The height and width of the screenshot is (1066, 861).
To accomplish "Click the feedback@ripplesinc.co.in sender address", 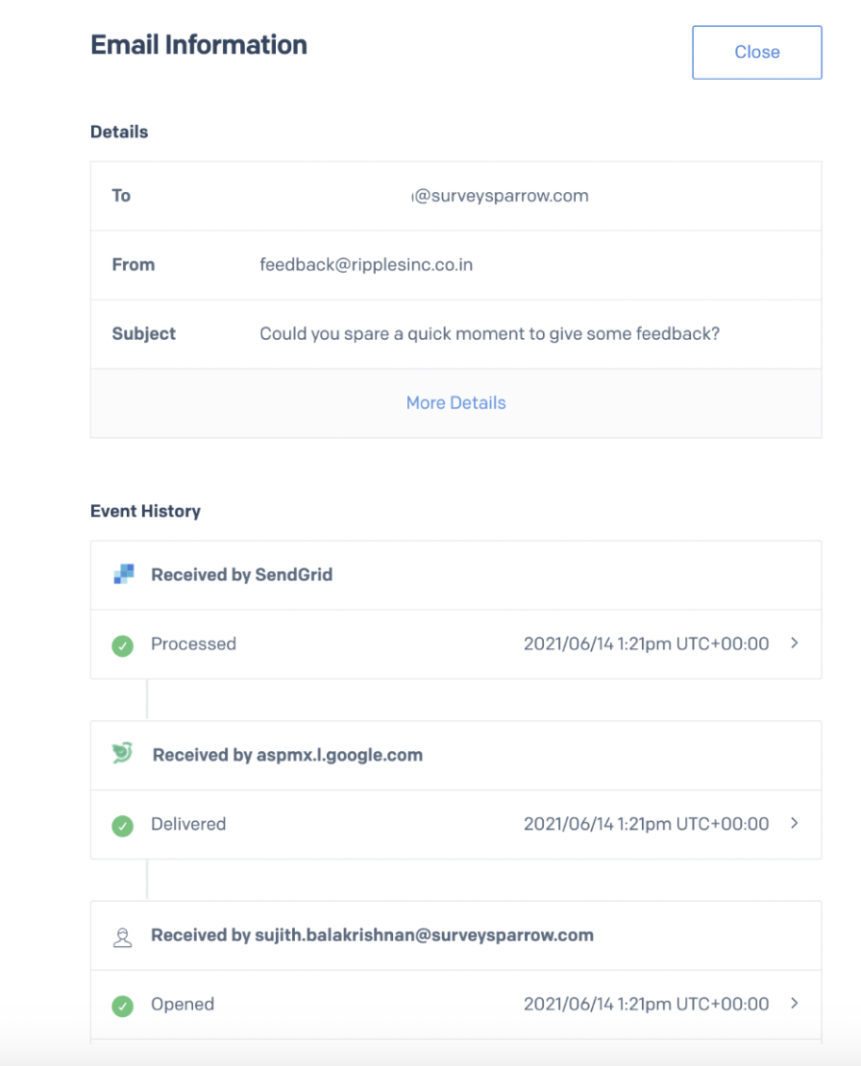I will (x=366, y=265).
